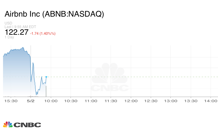Screen dimensions: 218x136
Task: Click the 12:30 time axis label
Action: coord(151,101)
